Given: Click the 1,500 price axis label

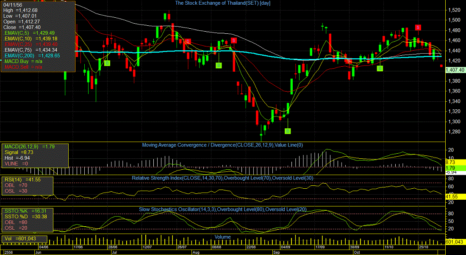Looking at the screenshot, I should [454, 20].
